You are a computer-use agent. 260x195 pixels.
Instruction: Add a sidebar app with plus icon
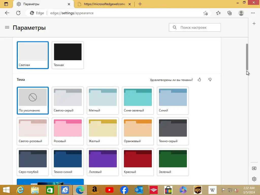click(x=254, y=24)
